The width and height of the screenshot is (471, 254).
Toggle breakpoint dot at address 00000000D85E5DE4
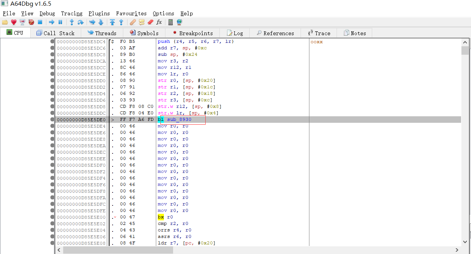52,126
